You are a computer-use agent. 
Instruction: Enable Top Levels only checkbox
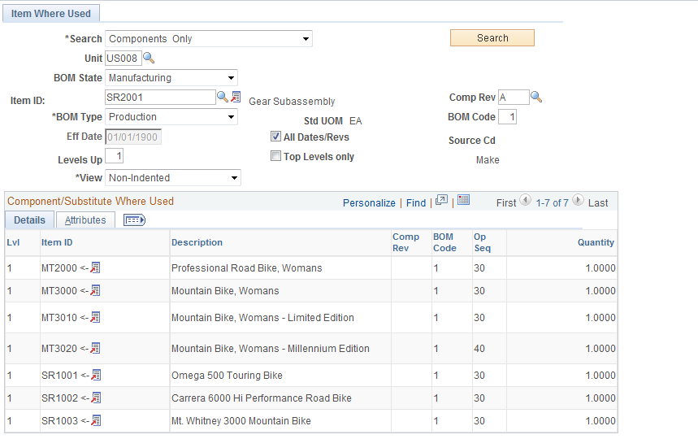point(275,156)
